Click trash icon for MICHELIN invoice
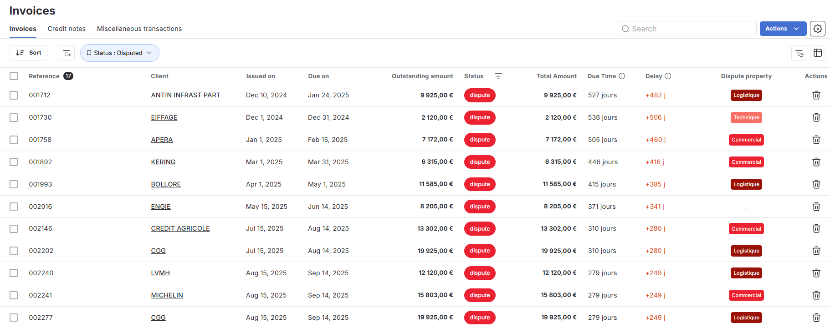The image size is (830, 328). tap(816, 295)
